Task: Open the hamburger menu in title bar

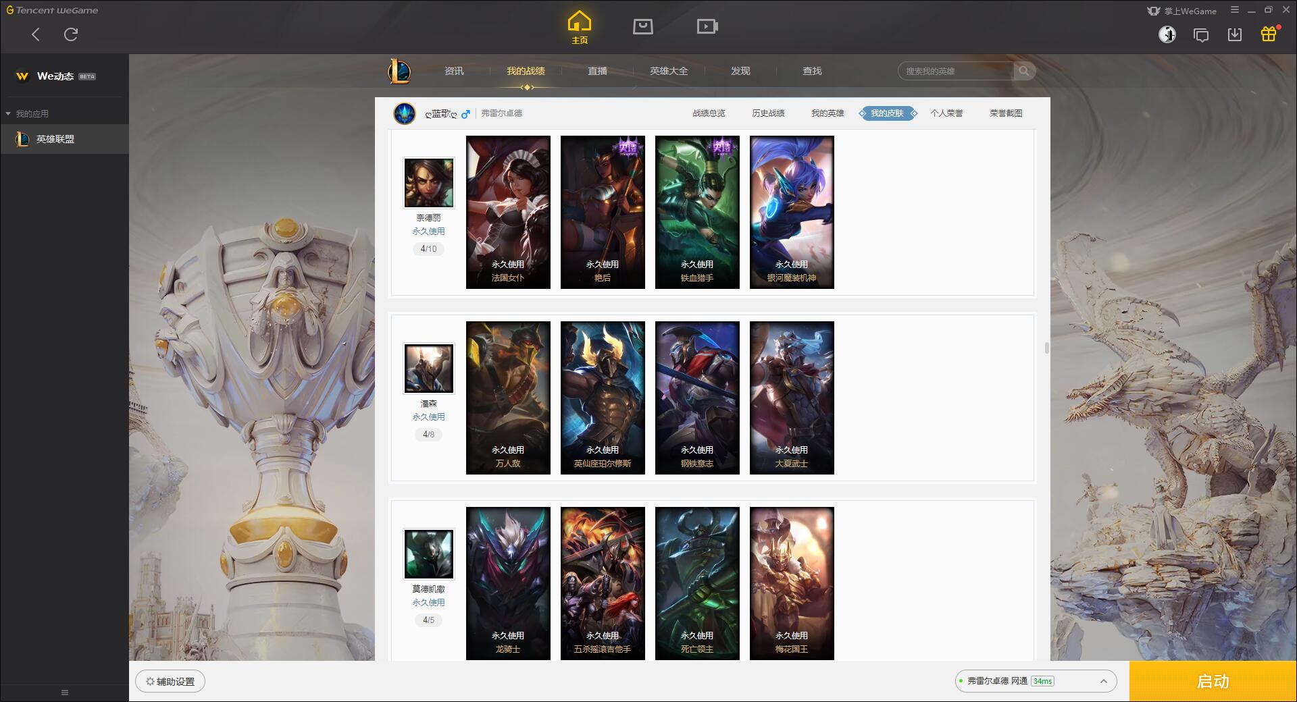Action: 1235,10
